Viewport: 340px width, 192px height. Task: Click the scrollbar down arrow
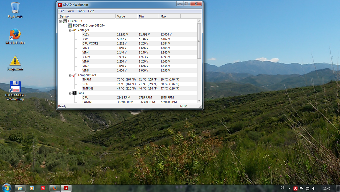(199, 101)
